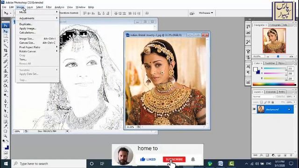Select the Blur tool

6,90
